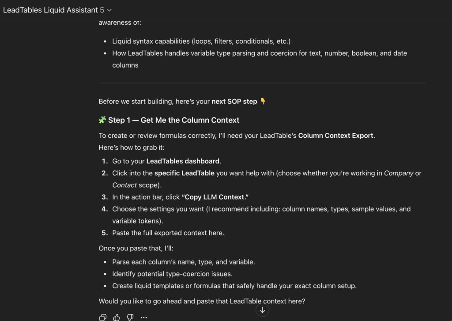This screenshot has width=452, height=321.
Task: Click the horizontal divider line above the SOP step
Action: pyautogui.click(x=262, y=83)
